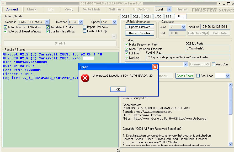The image size is (234, 152).
Task: Switch to the DCTL tab
Action: coord(136,17)
